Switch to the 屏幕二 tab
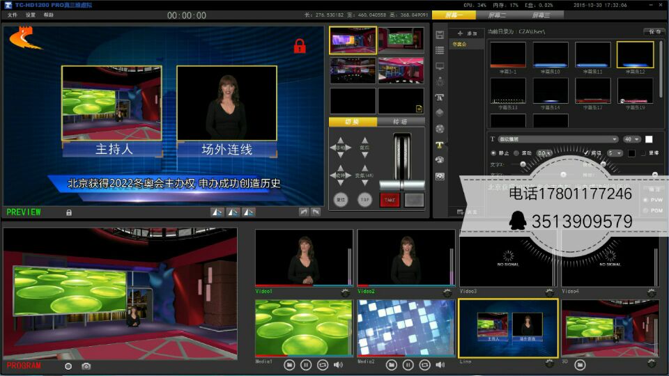Viewport: 669px width, 376px height. (x=497, y=15)
